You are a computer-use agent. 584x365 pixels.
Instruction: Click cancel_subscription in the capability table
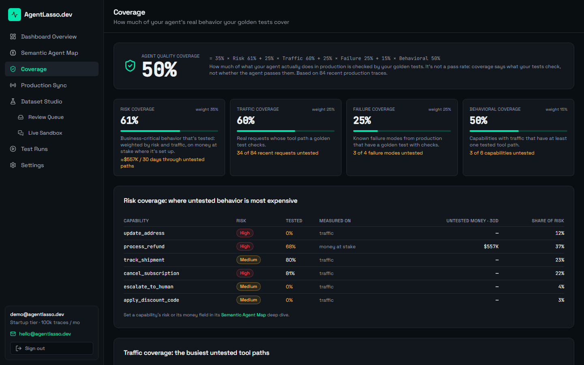click(x=151, y=273)
